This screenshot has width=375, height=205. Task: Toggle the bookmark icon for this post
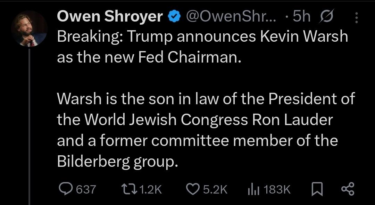pyautogui.click(x=316, y=189)
